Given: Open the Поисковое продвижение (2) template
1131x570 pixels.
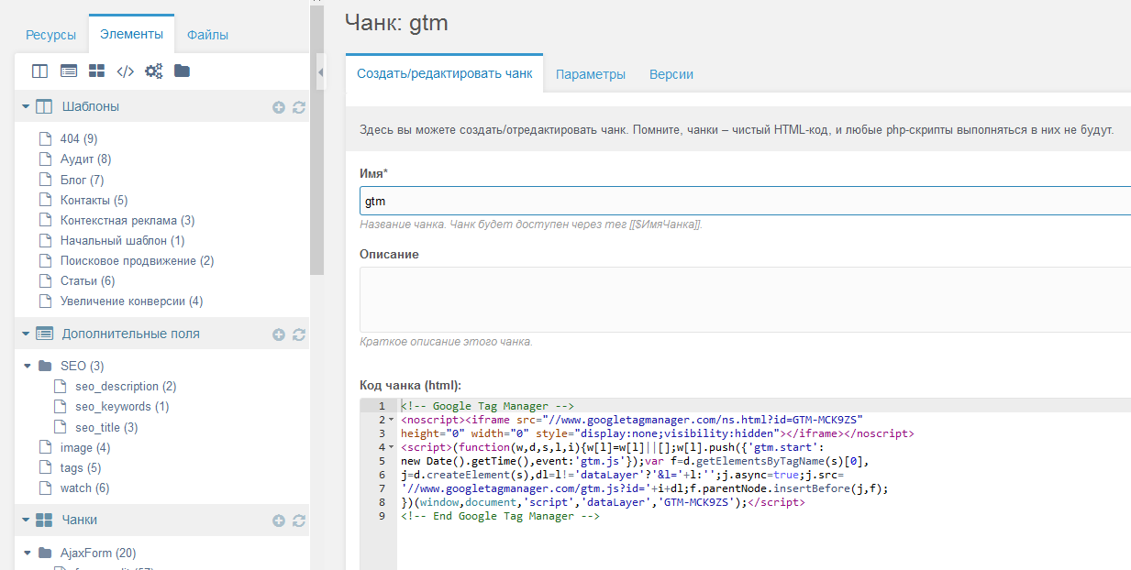Looking at the screenshot, I should [x=137, y=260].
